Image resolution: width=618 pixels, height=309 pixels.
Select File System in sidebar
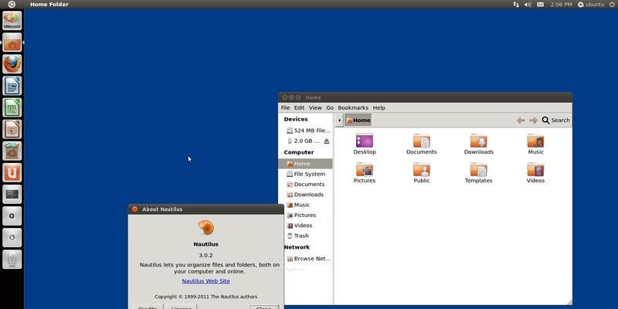(305, 174)
